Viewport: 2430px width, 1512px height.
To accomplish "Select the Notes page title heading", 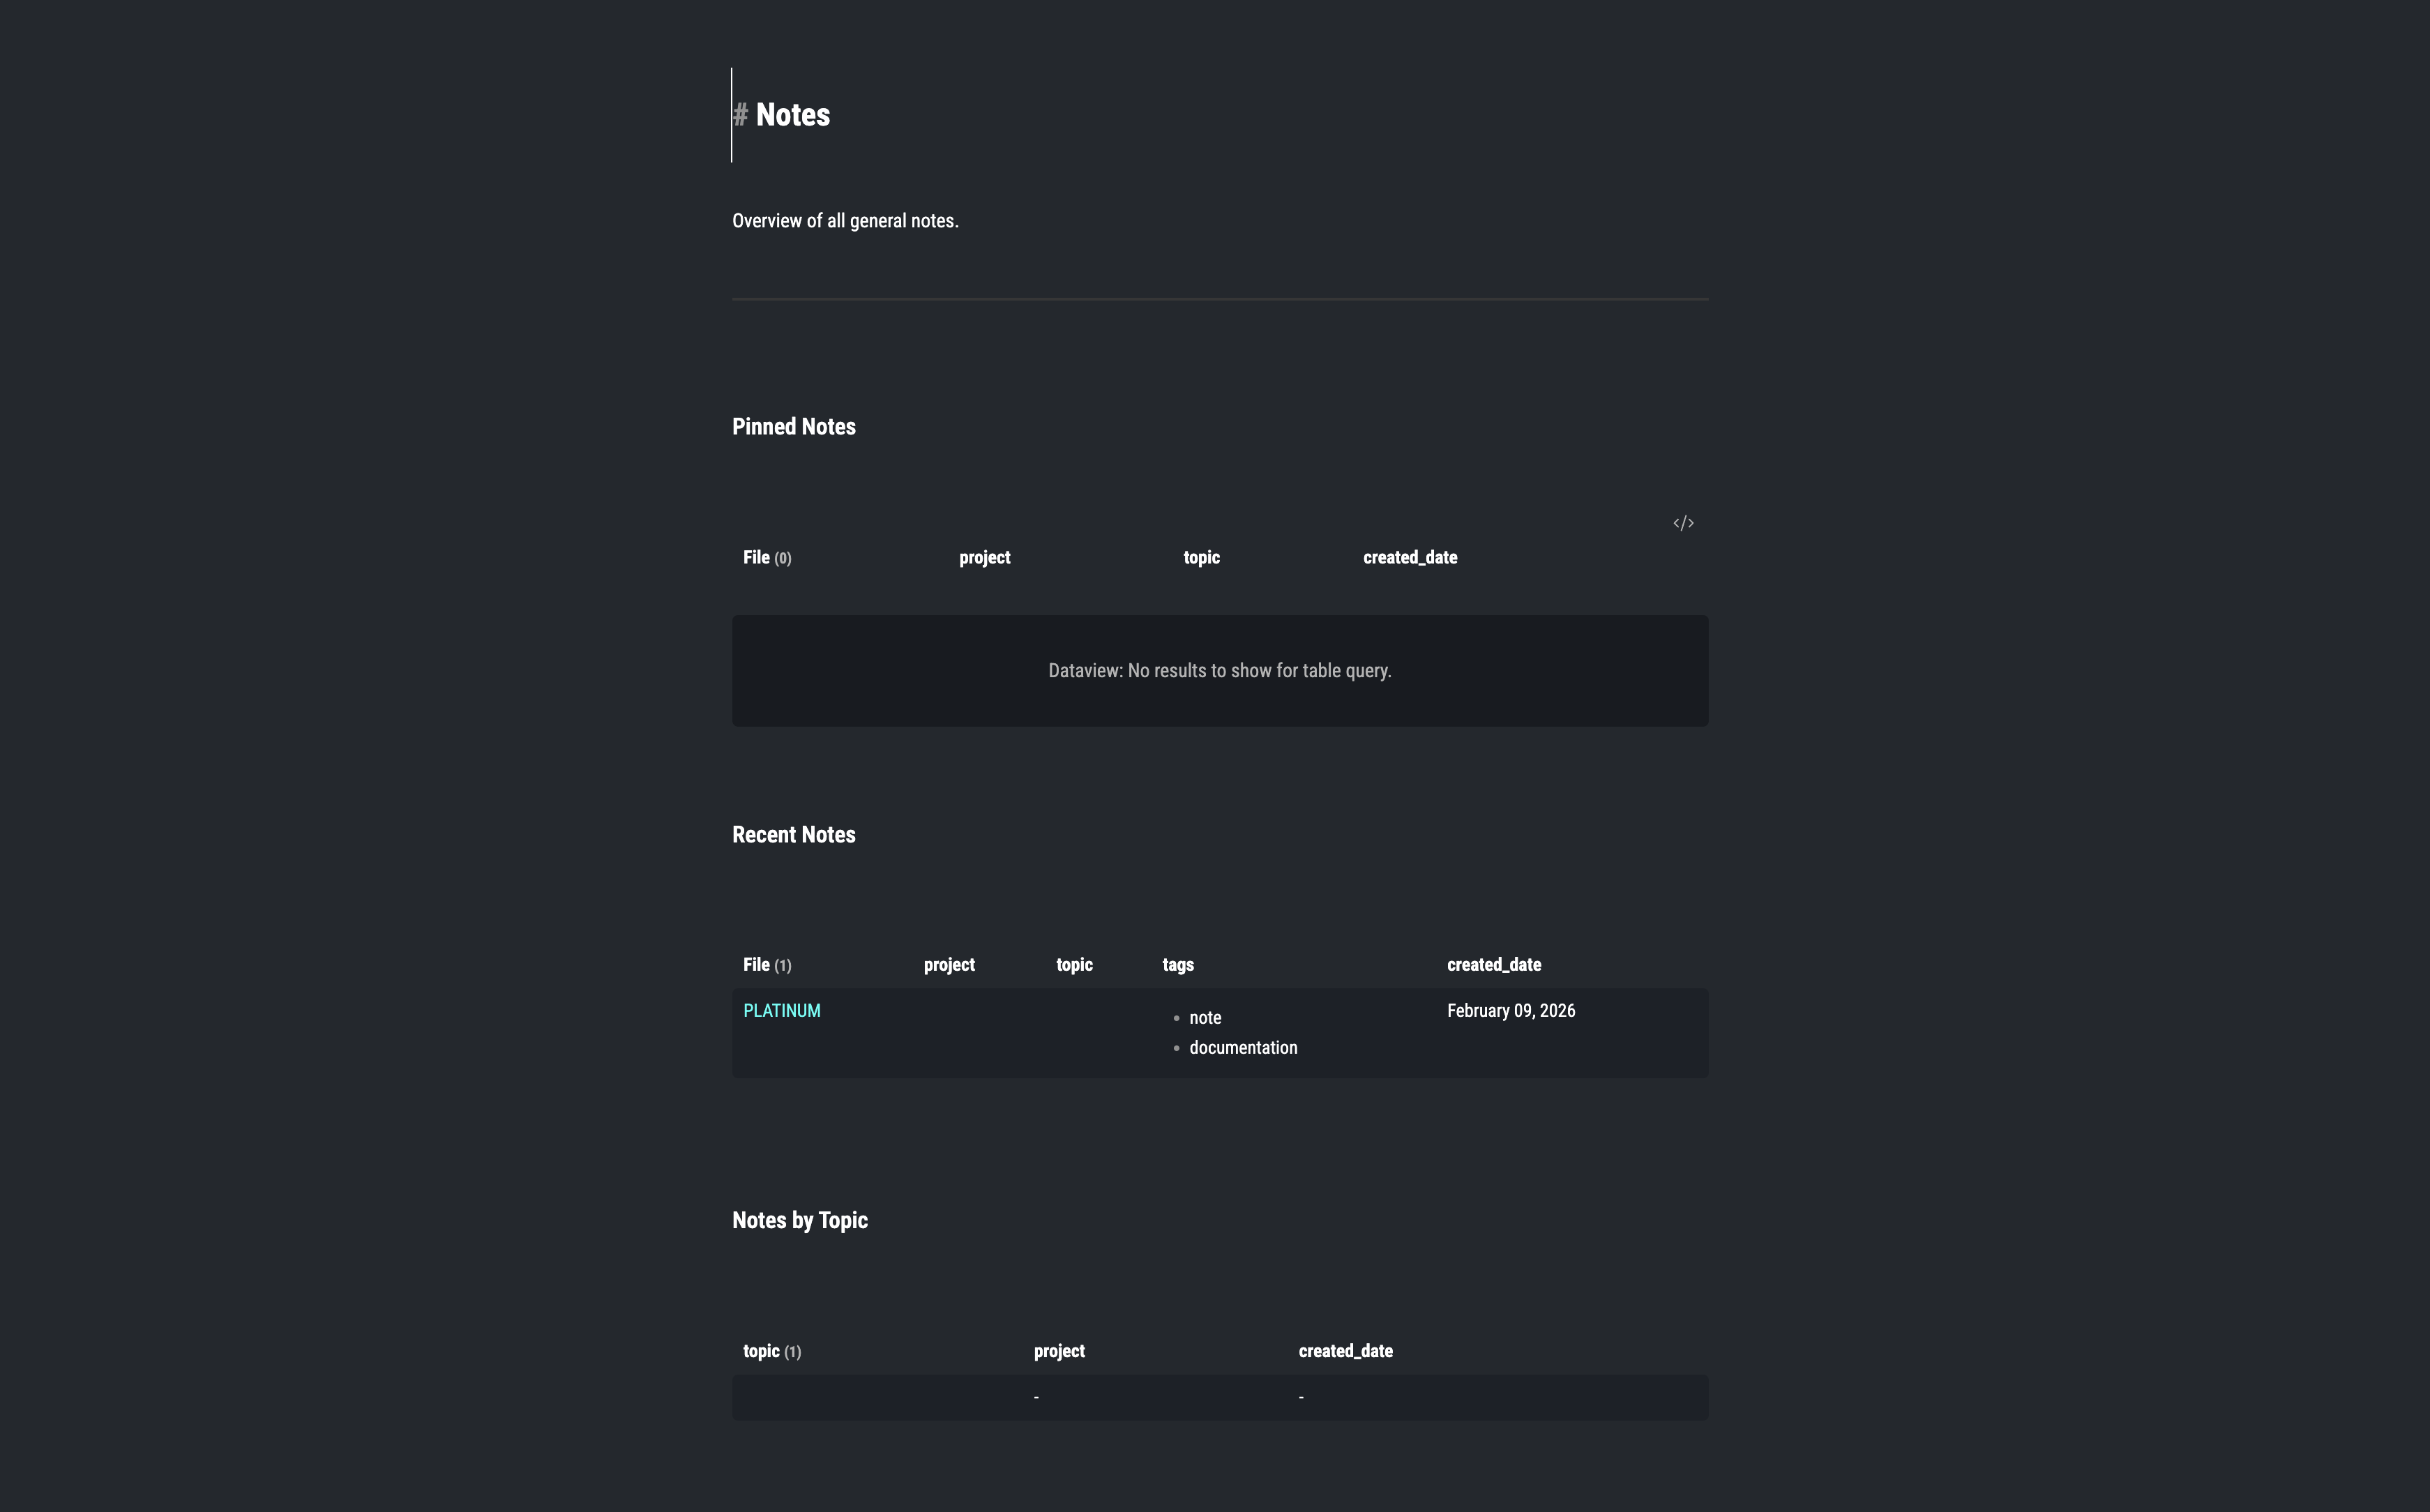I will [793, 114].
